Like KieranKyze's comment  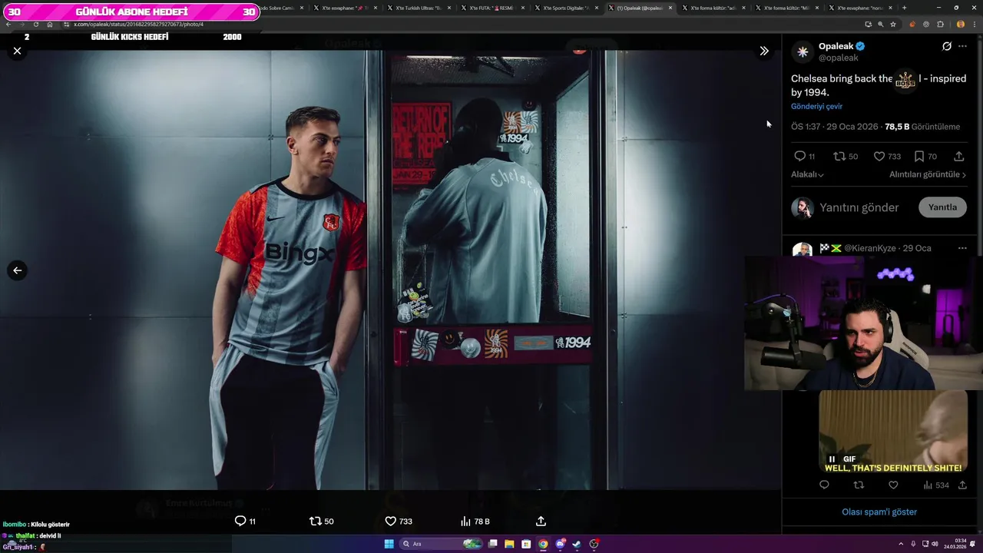(x=893, y=485)
